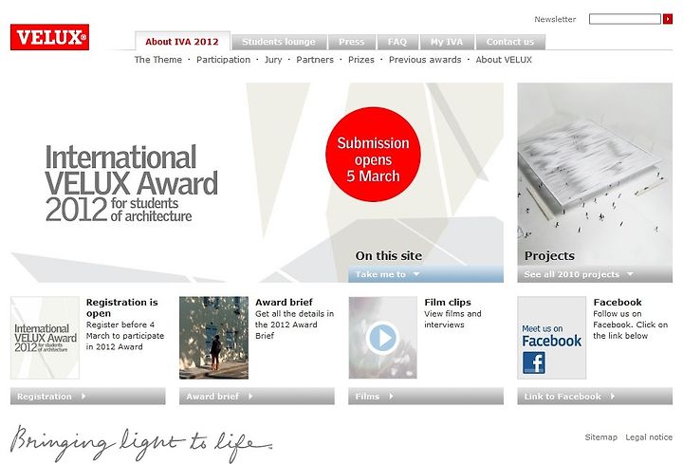The height and width of the screenshot is (464, 683).
Task: Click the Newsletter label
Action: 555,19
